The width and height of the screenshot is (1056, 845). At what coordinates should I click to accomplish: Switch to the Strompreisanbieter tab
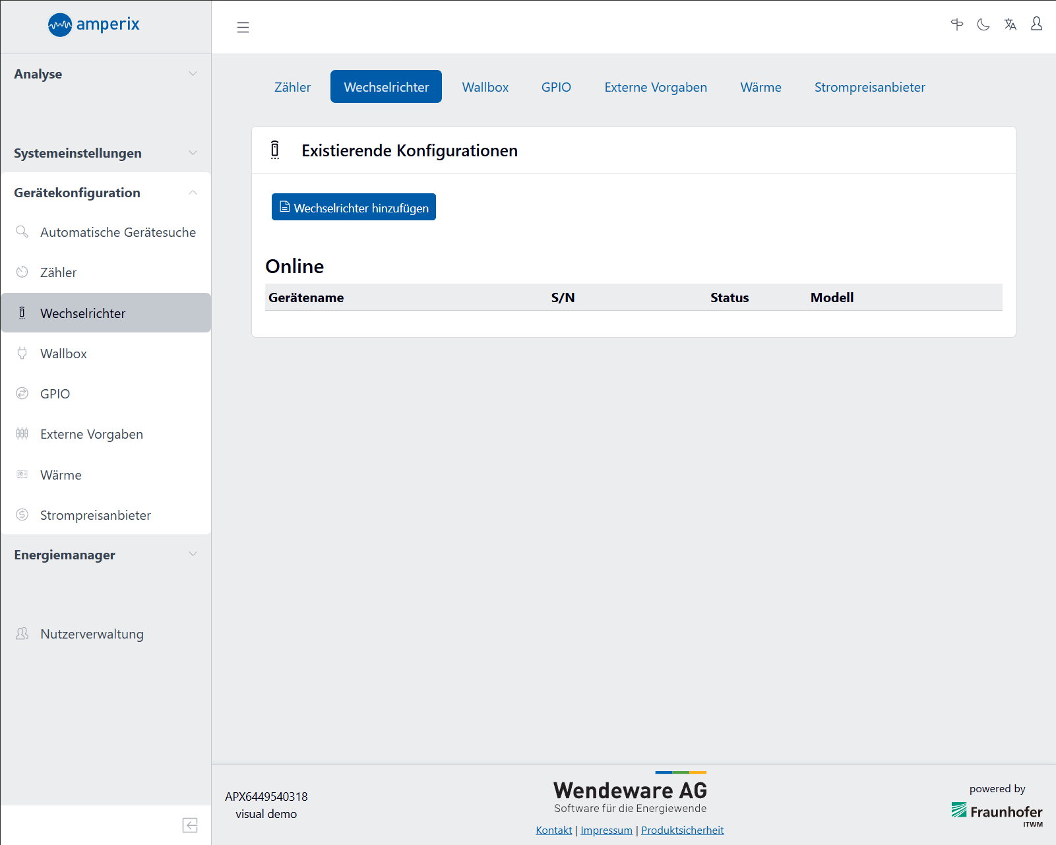click(x=869, y=87)
